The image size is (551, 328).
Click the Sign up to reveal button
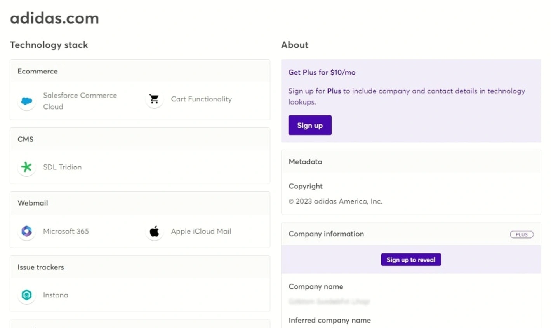[x=411, y=260]
